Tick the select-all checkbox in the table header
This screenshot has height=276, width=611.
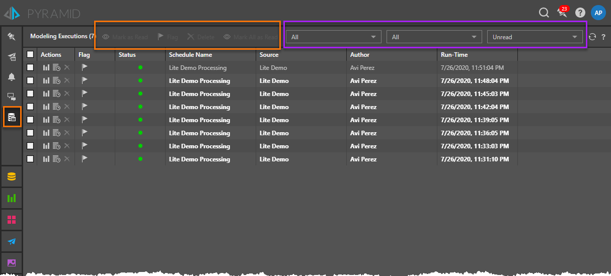(x=30, y=54)
